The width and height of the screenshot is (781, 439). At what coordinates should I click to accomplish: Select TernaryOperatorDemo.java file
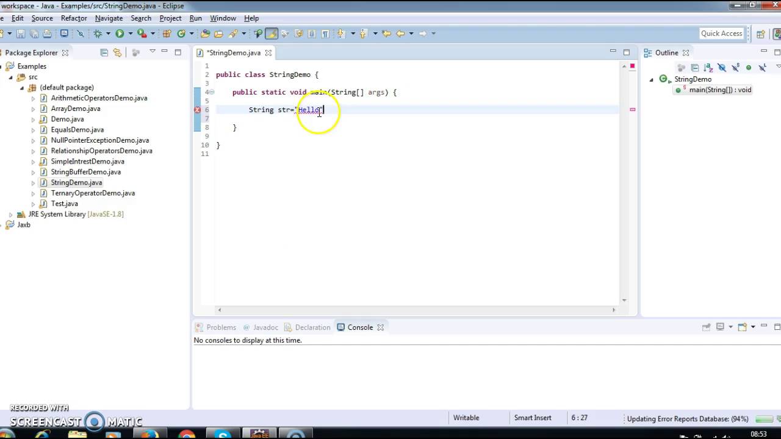point(92,193)
